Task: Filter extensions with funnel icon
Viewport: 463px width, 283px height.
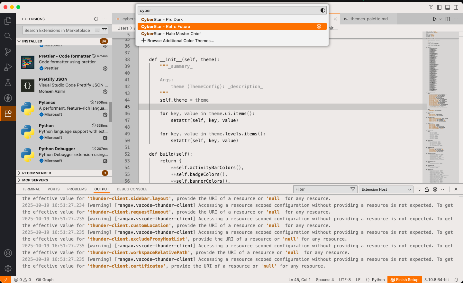Action: point(104,30)
